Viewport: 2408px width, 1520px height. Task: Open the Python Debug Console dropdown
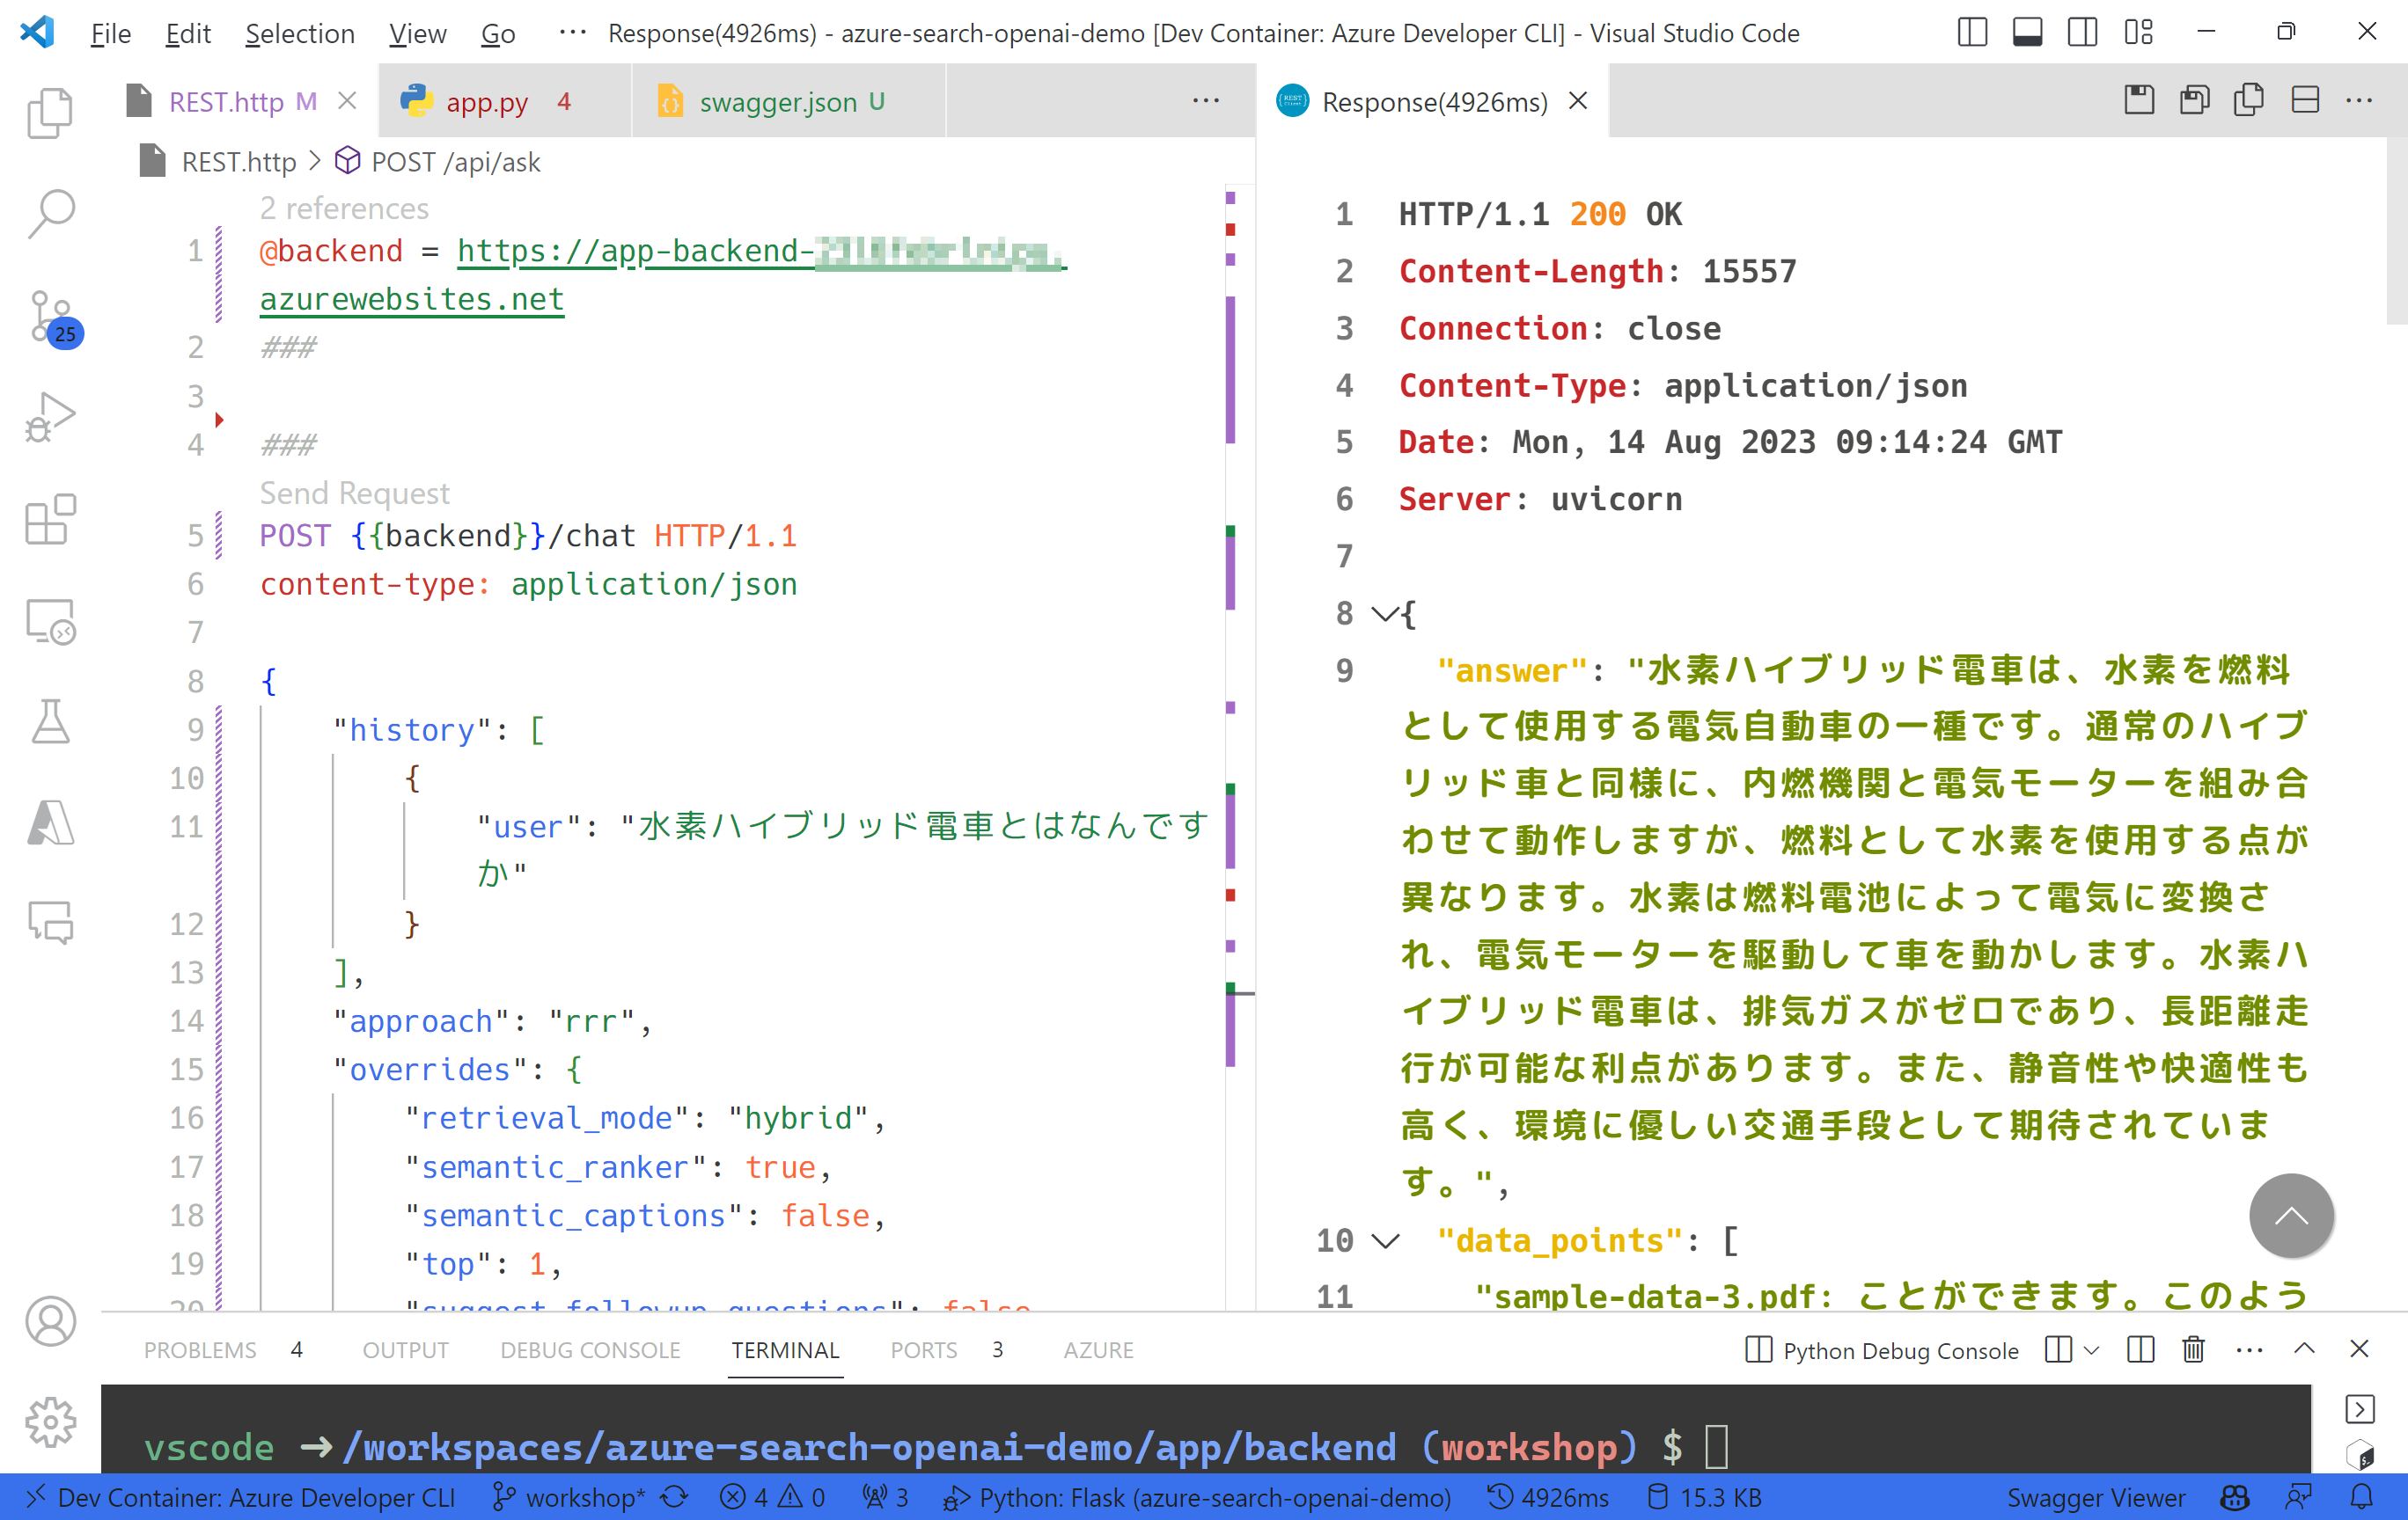2092,1350
